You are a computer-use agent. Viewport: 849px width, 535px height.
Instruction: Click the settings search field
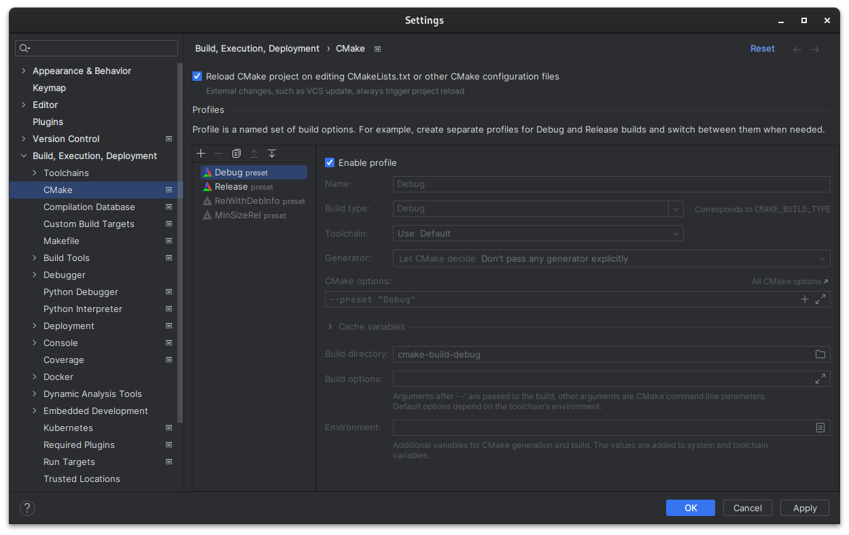point(96,48)
